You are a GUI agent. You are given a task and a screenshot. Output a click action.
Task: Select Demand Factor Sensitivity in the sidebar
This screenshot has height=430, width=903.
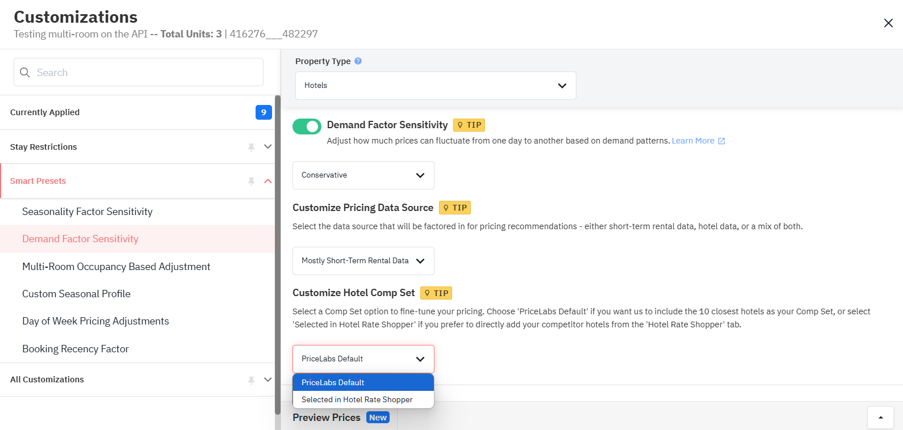pos(137,239)
